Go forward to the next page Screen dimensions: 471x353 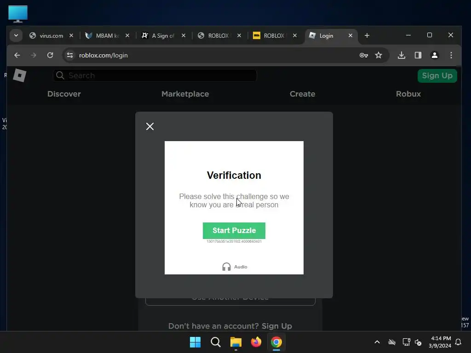34,55
